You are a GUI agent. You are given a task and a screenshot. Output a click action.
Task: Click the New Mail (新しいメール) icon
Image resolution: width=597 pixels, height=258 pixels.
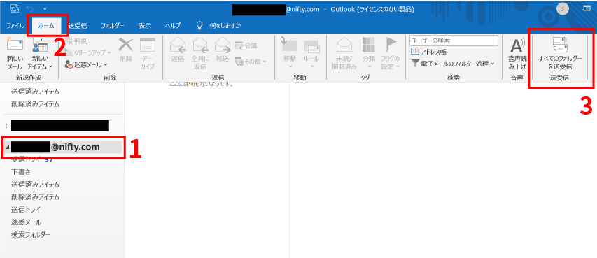(x=15, y=54)
